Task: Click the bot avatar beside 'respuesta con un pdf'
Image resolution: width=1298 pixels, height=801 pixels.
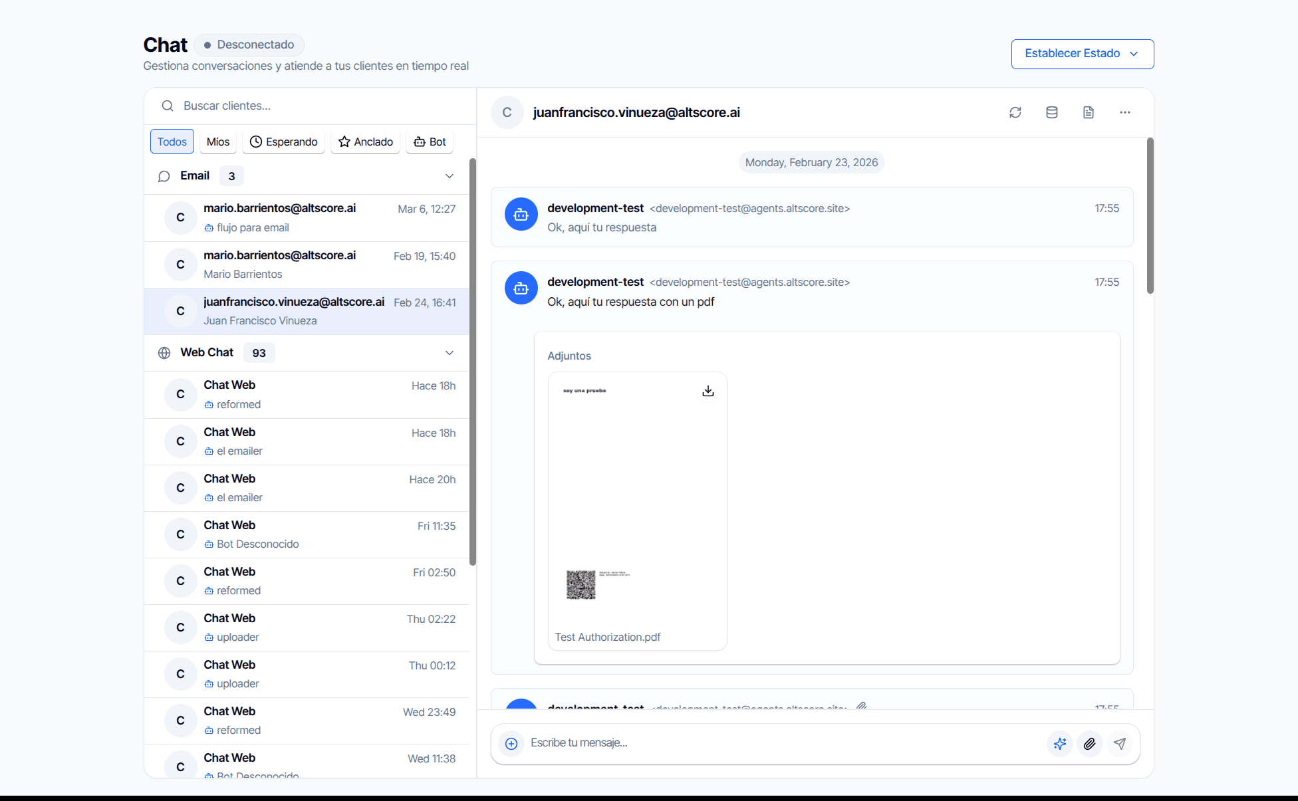Action: [x=521, y=288]
